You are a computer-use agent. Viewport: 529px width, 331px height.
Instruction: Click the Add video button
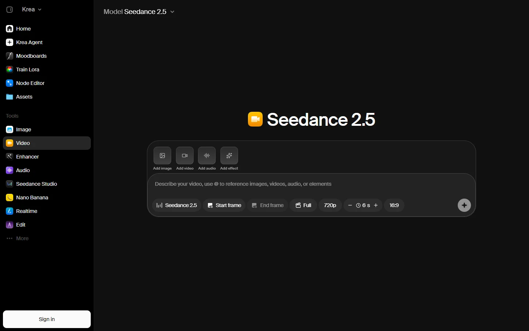point(185,156)
